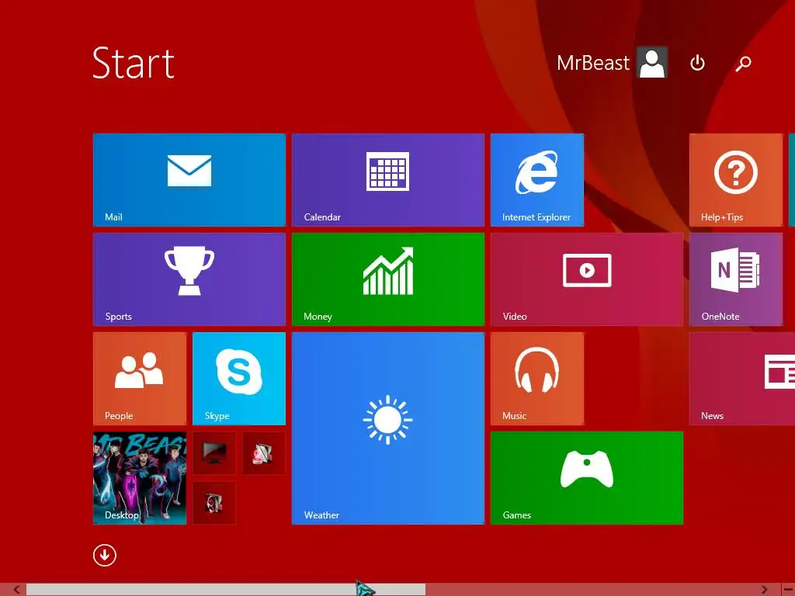
Task: Launch Internet Explorer from its tile
Action: pyautogui.click(x=537, y=179)
